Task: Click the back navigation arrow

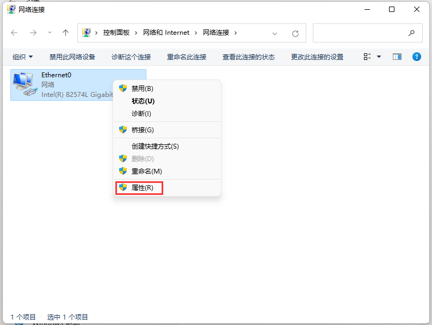Action: tap(14, 33)
